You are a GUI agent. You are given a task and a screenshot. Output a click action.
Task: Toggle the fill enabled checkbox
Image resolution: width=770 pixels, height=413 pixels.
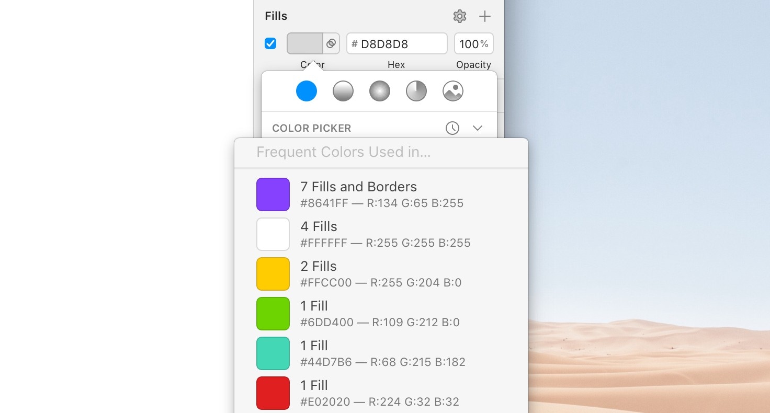coord(270,43)
